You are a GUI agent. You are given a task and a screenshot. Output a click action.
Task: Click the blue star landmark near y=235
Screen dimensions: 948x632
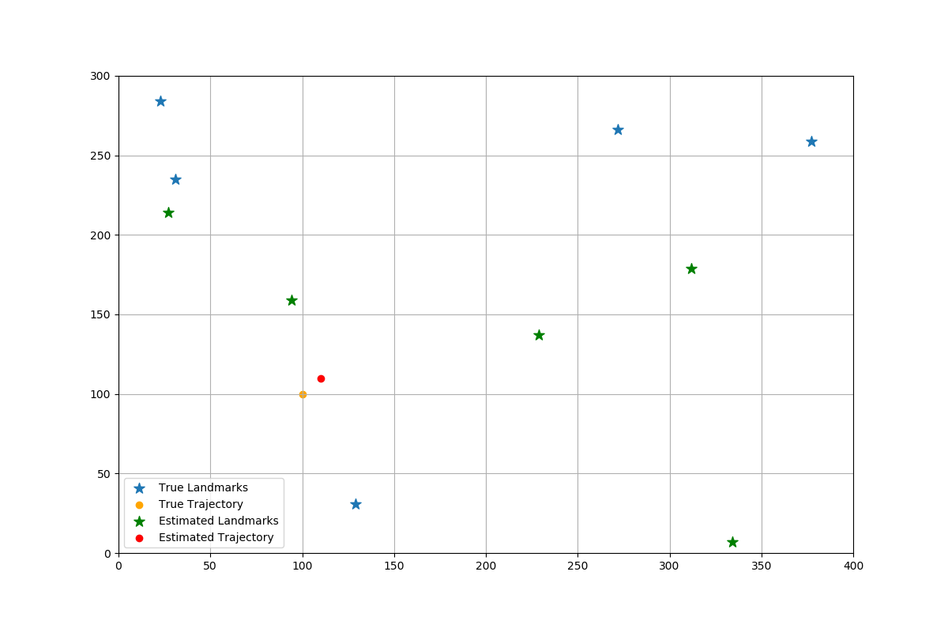(175, 179)
